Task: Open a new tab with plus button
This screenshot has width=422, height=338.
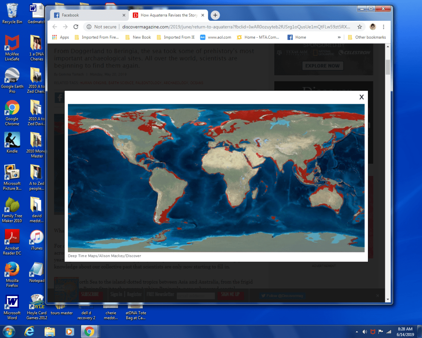Action: pos(215,15)
